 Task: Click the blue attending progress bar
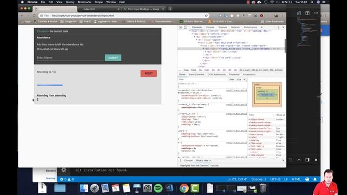50,85
